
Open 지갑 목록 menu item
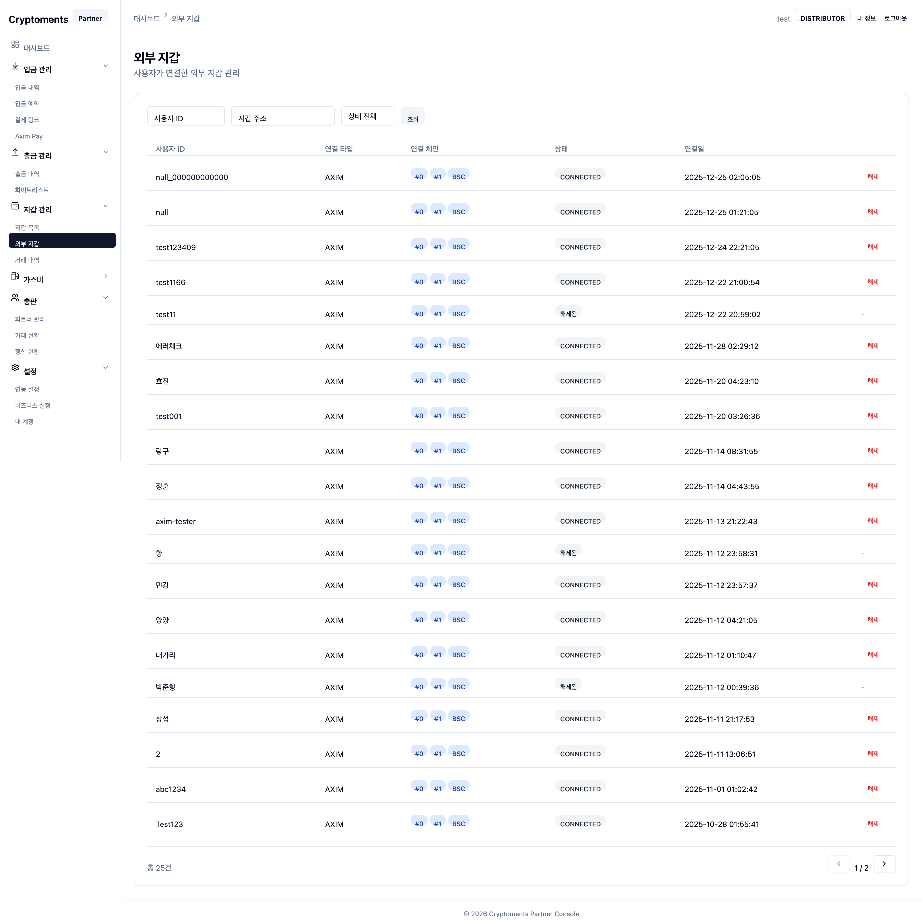click(27, 227)
